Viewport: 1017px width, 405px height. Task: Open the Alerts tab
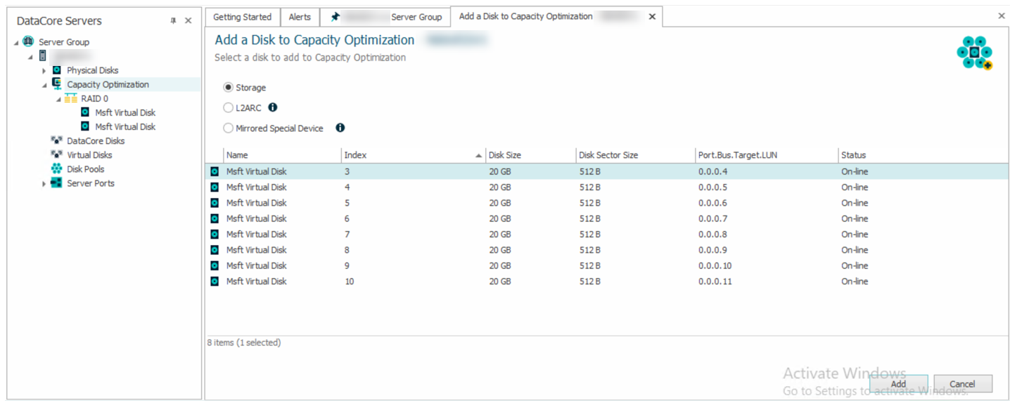click(x=300, y=17)
